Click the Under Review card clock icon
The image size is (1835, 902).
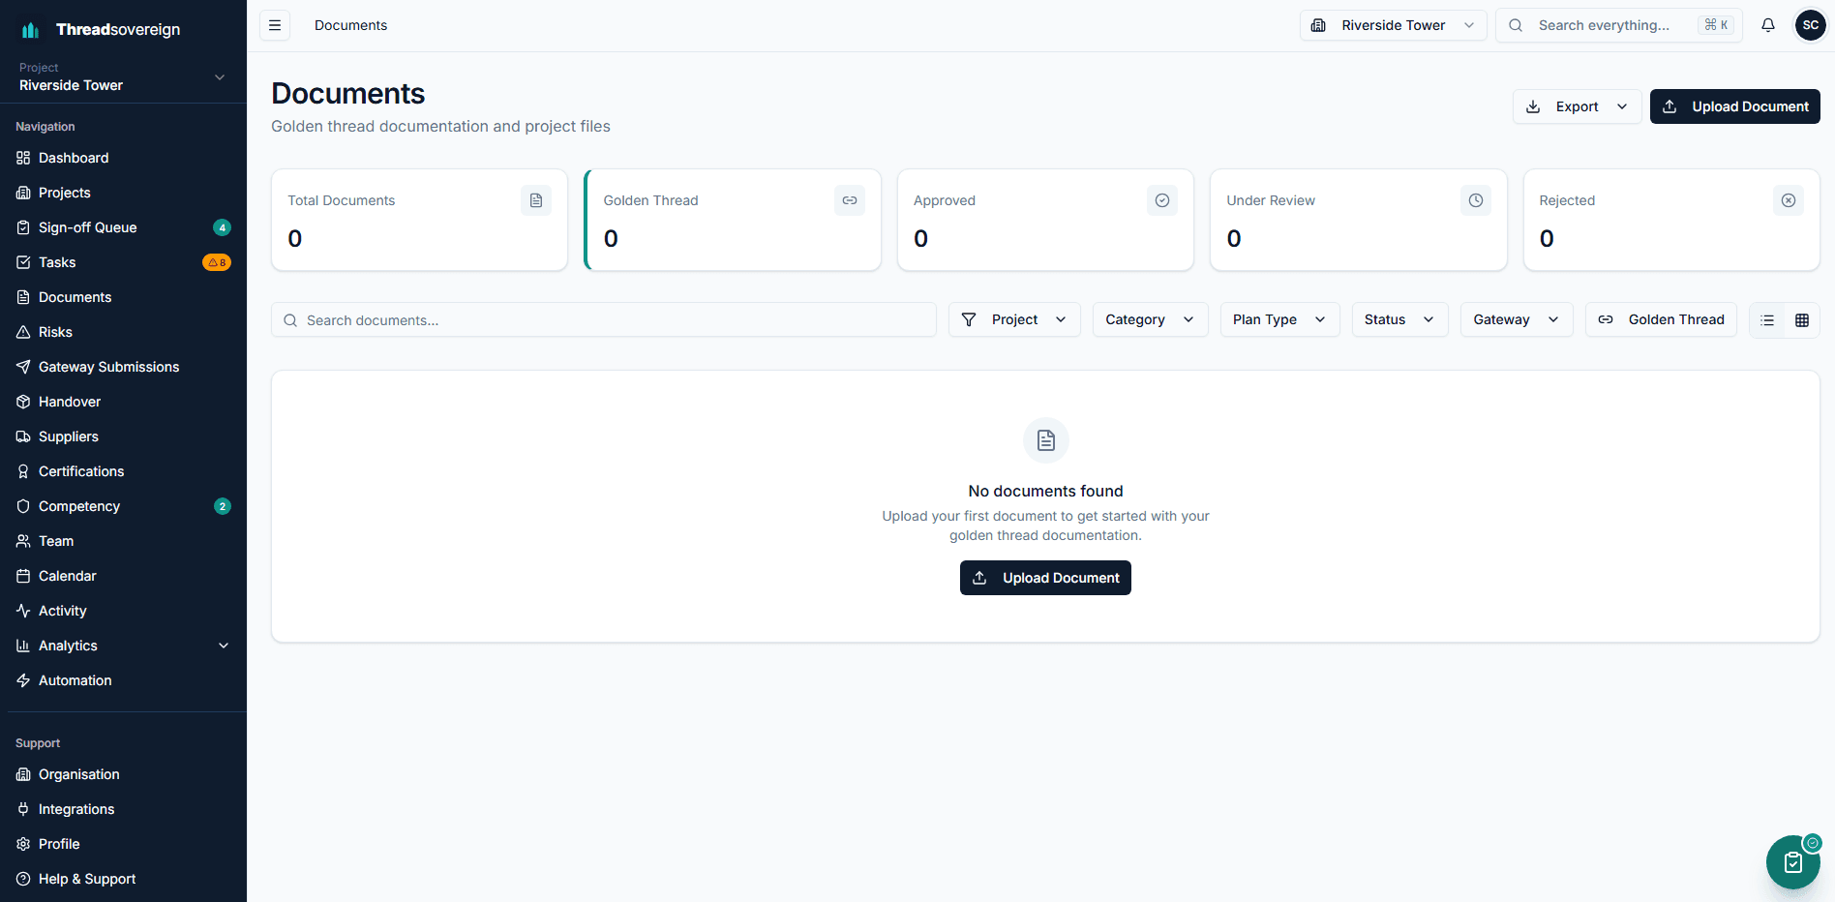tap(1476, 200)
